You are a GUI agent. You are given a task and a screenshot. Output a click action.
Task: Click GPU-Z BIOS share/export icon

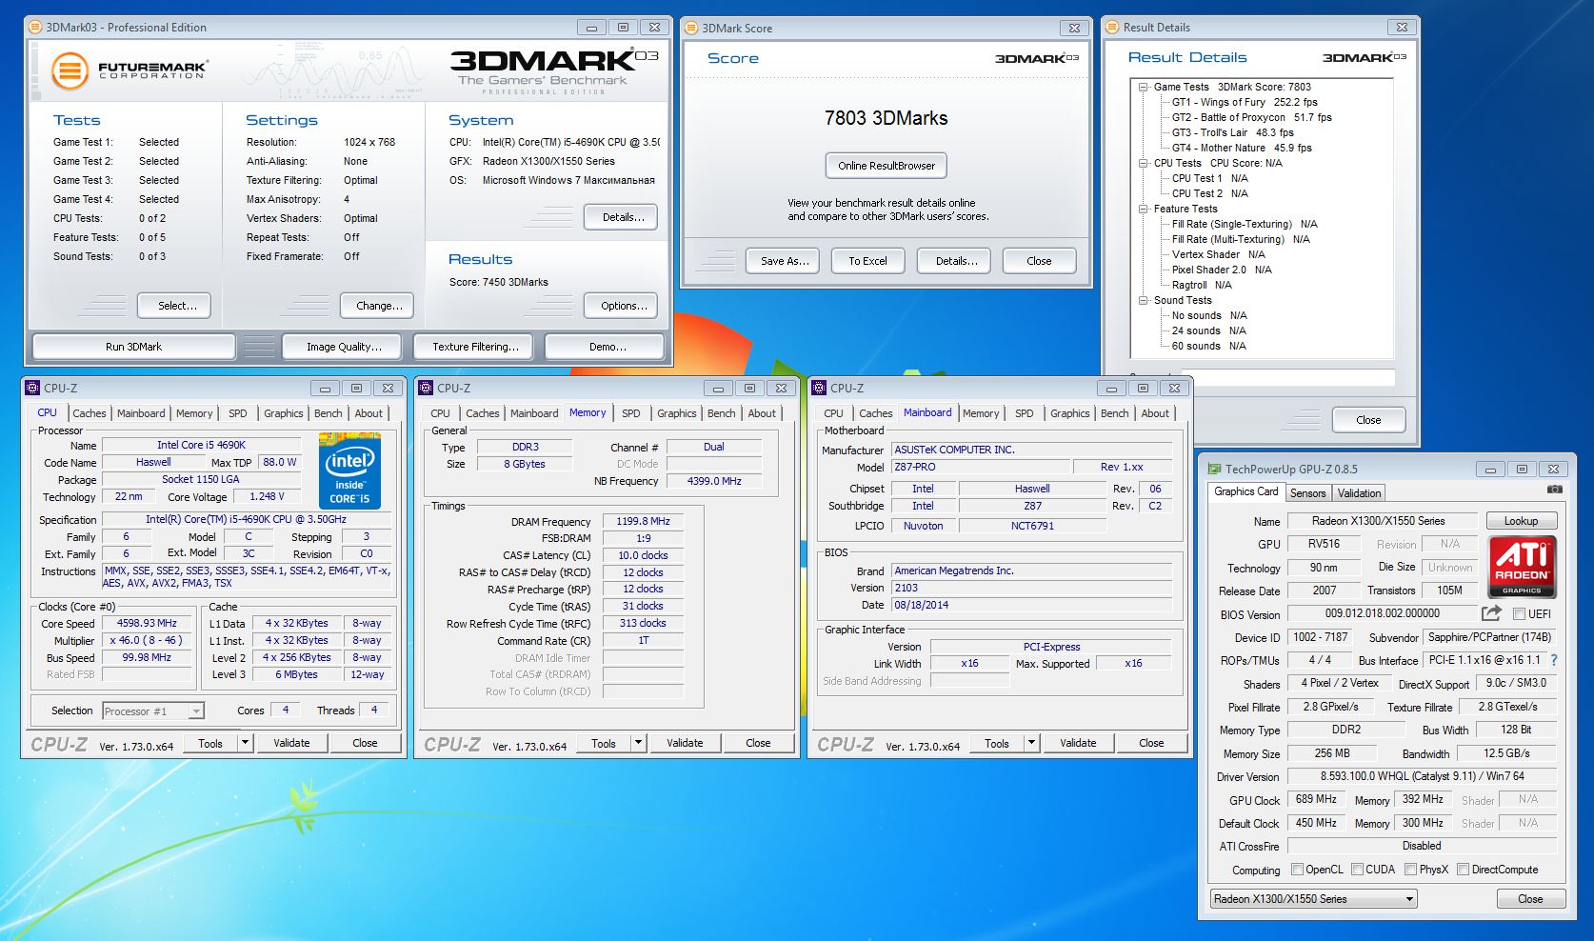click(x=1491, y=613)
